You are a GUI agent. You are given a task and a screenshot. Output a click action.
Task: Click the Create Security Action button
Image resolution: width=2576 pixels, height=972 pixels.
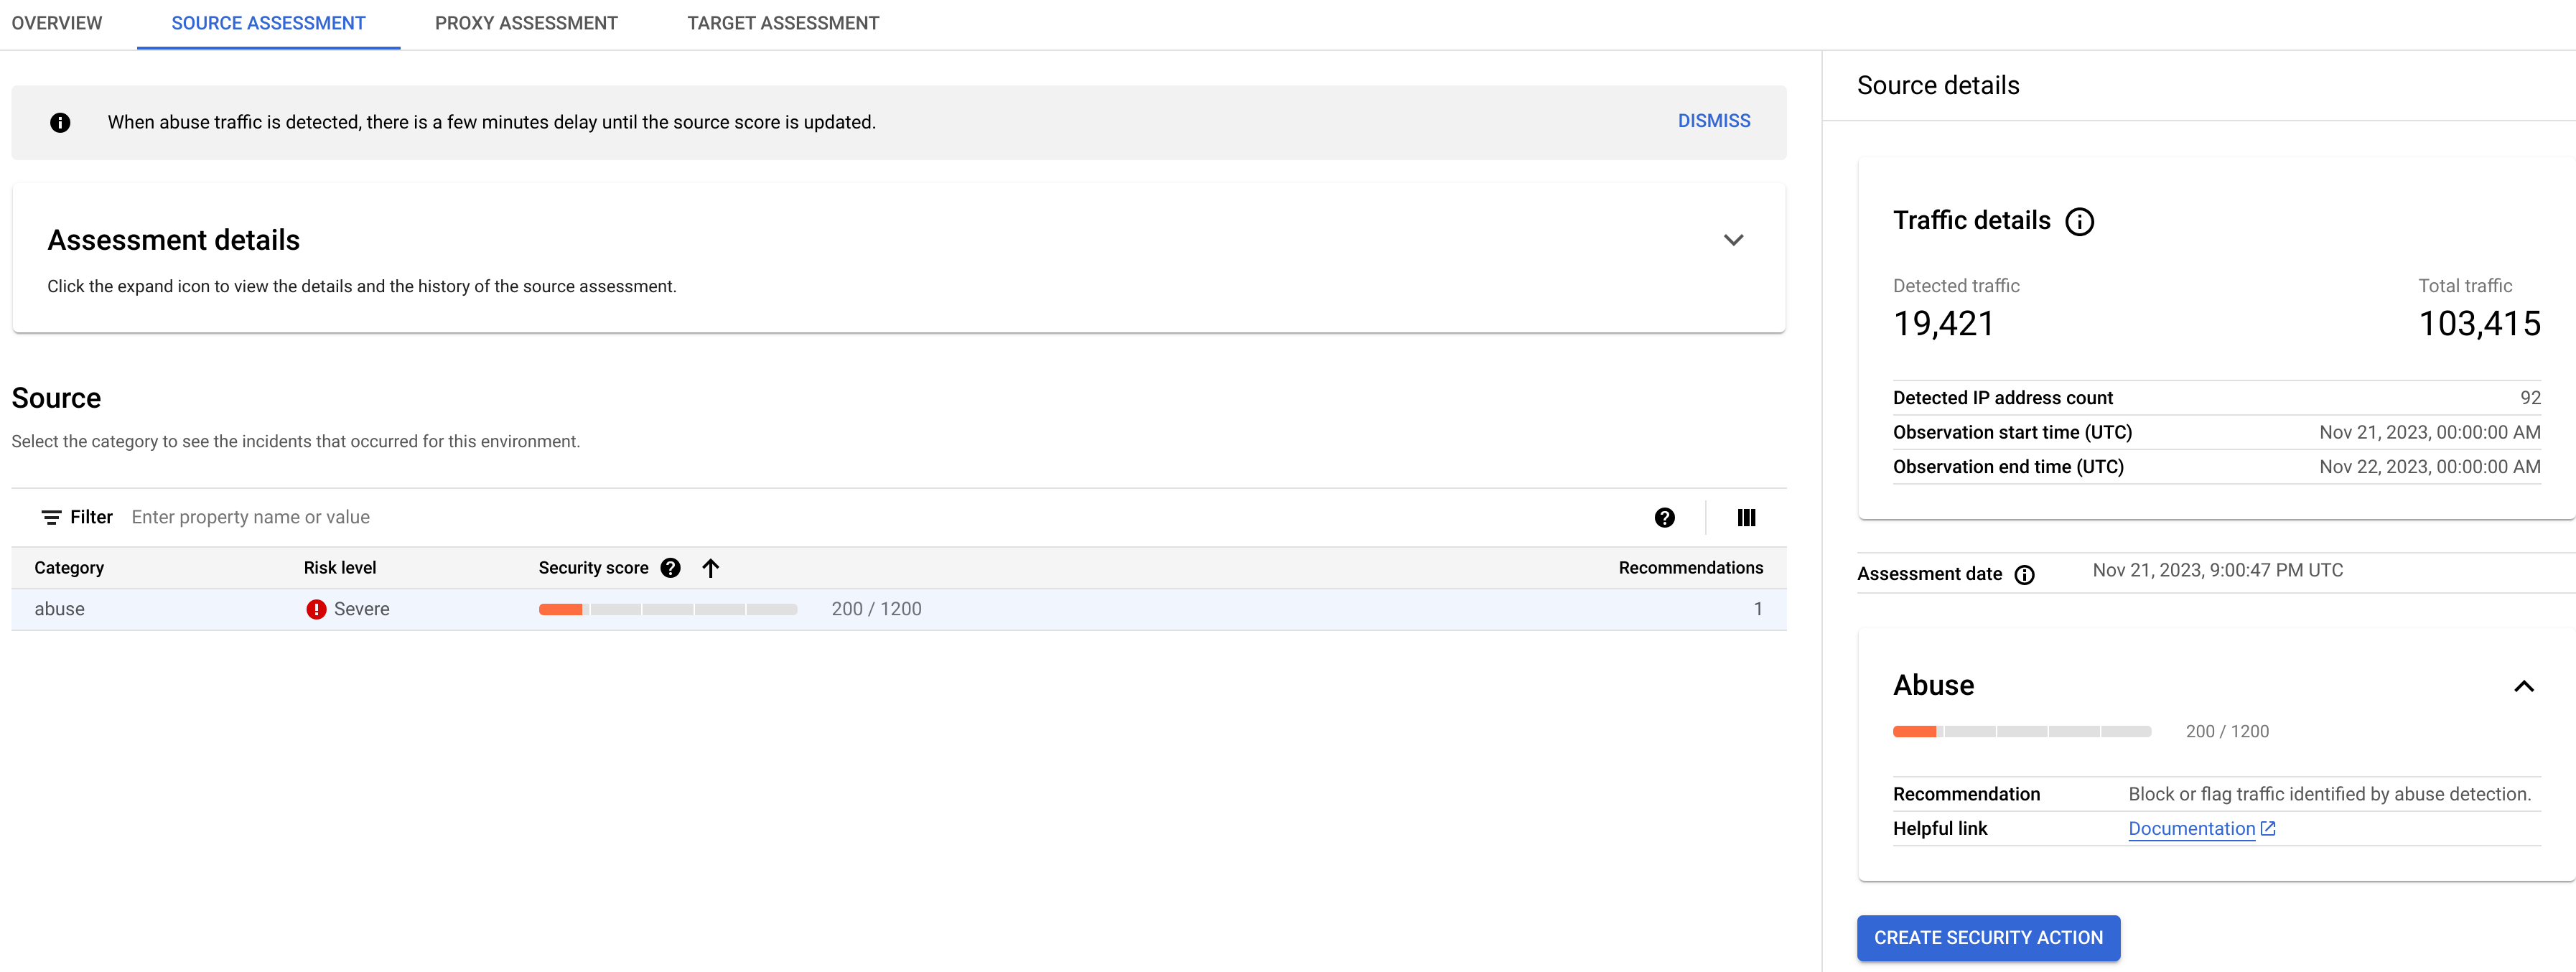1988,938
